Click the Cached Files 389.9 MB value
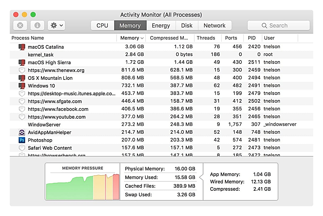The image size is (323, 216). (x=184, y=186)
